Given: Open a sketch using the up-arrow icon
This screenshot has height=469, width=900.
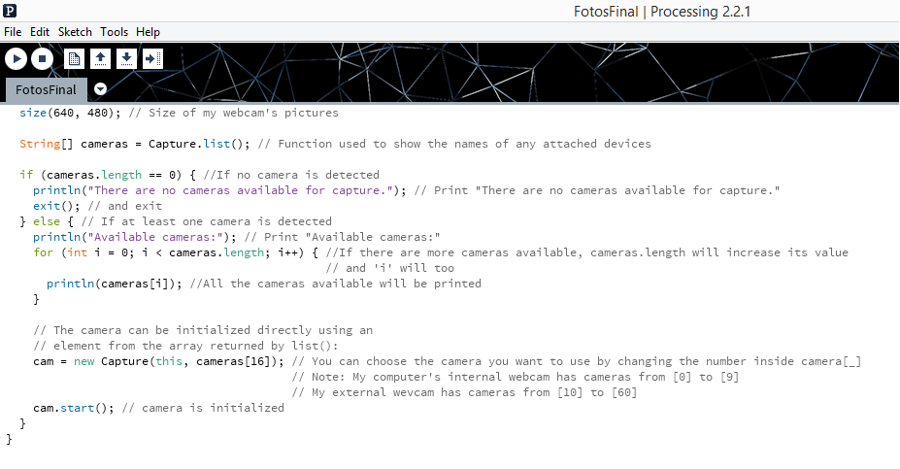Looking at the screenshot, I should pos(100,58).
